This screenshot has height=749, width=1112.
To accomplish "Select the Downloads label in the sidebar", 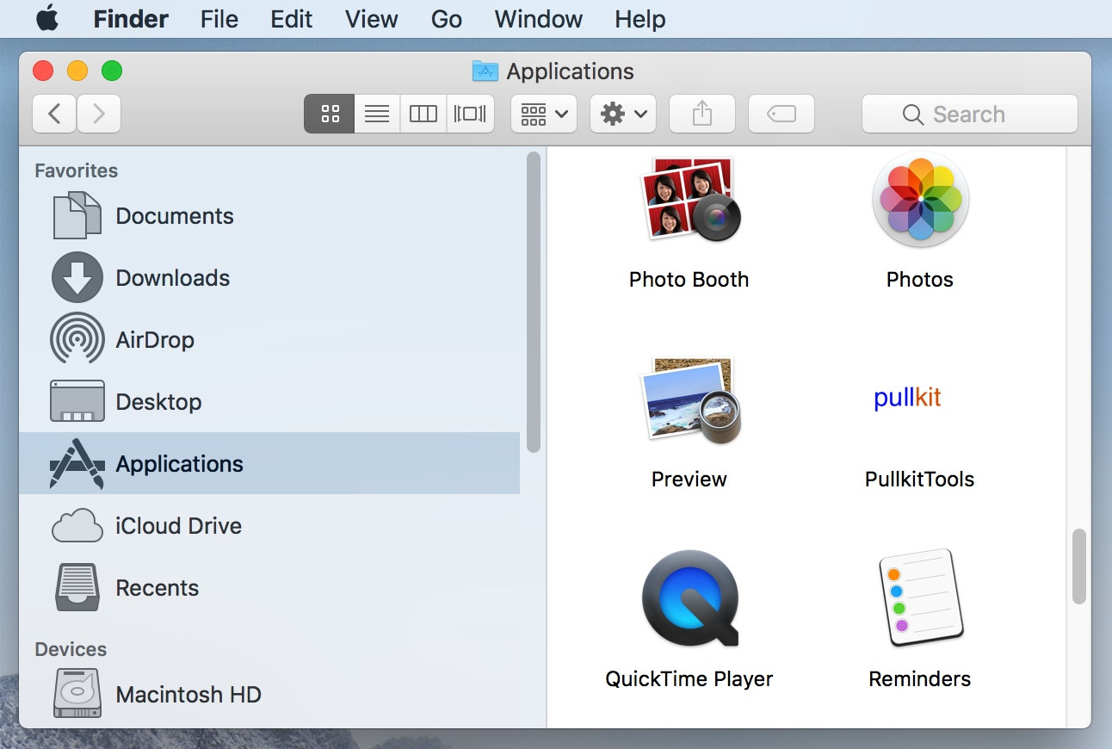I will point(173,278).
